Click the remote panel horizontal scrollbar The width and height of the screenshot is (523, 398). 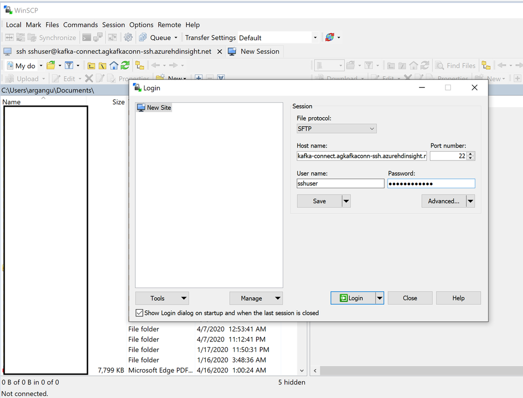[x=421, y=370]
